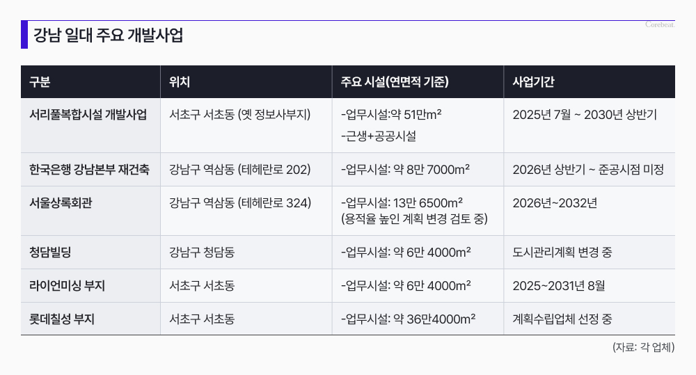The height and width of the screenshot is (375, 696).
Task: Click the source note '(자료: 각 업체)'
Action: (x=644, y=347)
